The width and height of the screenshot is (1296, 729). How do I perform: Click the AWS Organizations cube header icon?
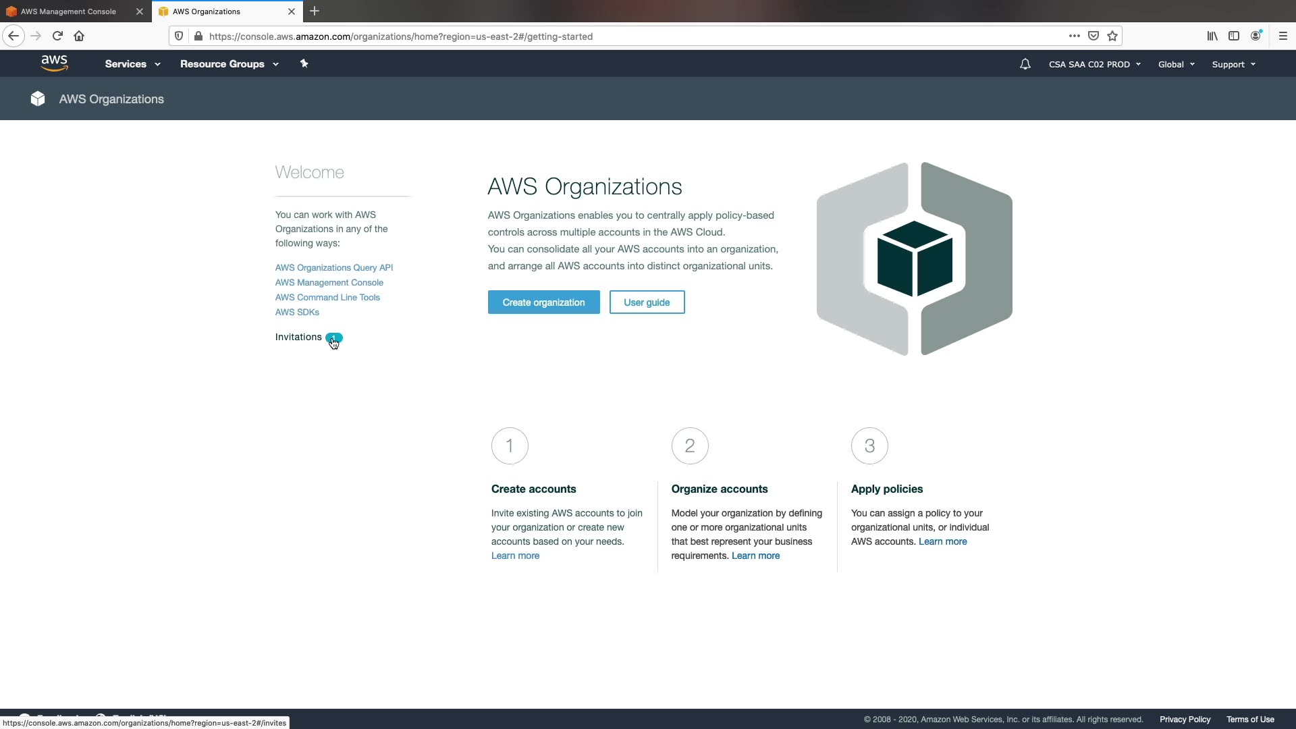pos(38,99)
